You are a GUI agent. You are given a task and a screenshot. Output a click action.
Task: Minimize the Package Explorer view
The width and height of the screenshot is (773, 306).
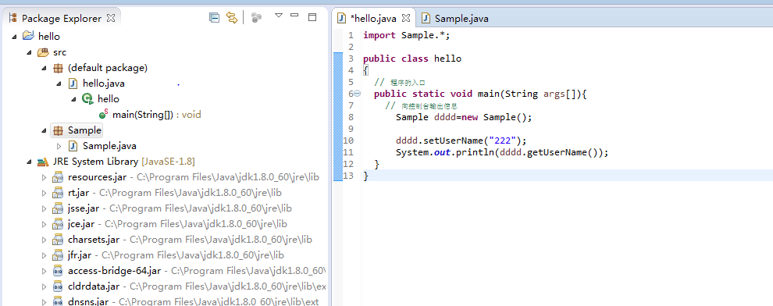coord(295,16)
